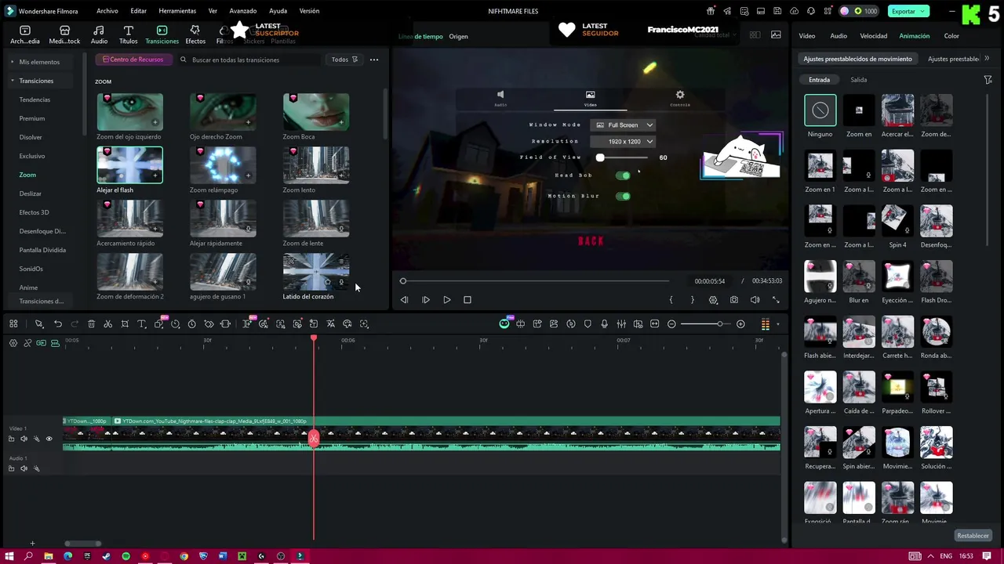Open the Herramientas menu
1004x564 pixels.
coord(177,11)
